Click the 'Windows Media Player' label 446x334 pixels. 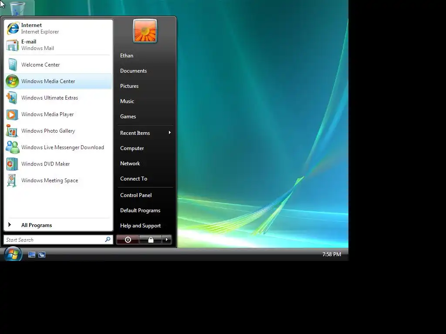click(47, 114)
